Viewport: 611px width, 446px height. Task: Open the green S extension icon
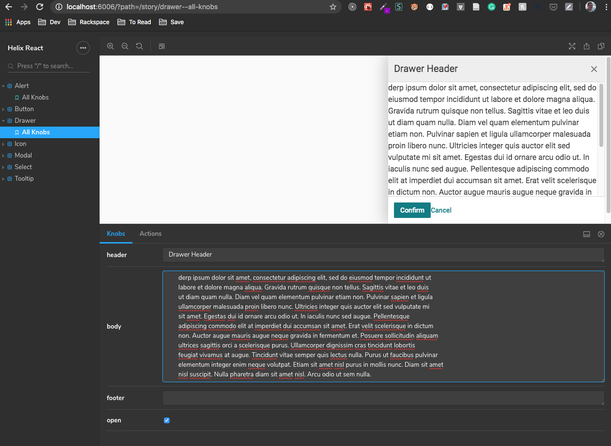pos(399,7)
